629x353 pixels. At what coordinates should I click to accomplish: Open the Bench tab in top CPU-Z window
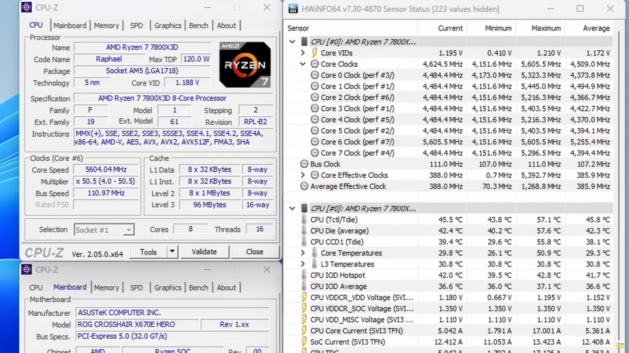198,25
